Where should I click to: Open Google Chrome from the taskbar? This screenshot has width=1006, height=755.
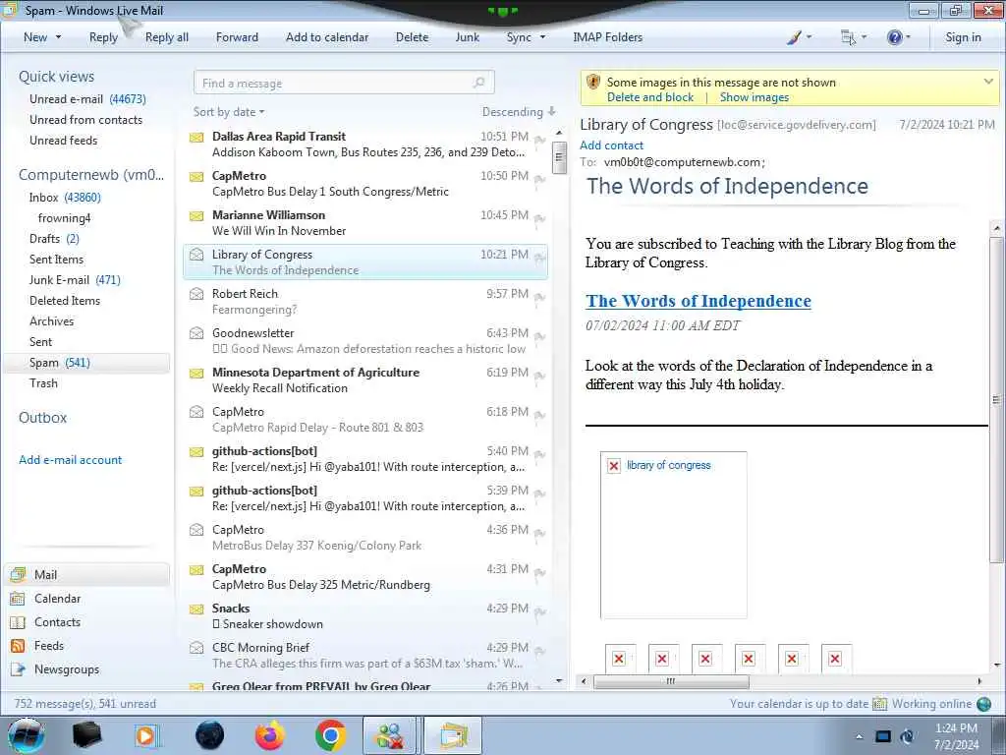[x=330, y=735]
